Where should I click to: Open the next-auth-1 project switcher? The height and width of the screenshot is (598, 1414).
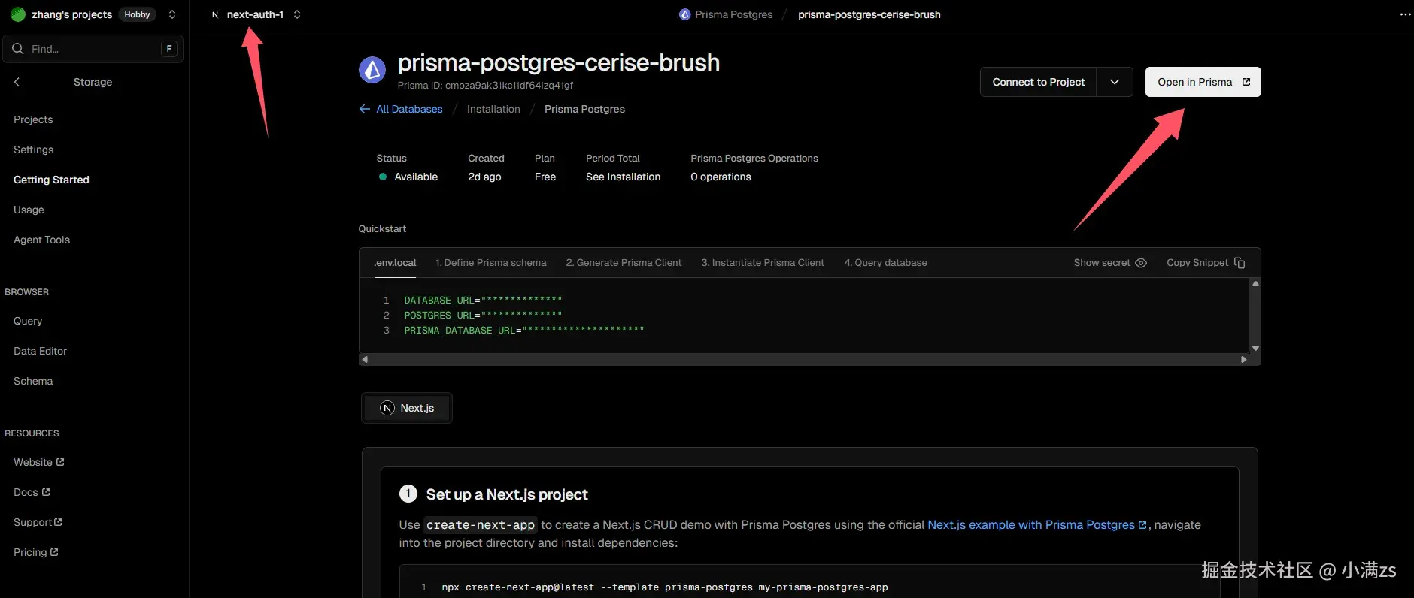click(x=297, y=14)
